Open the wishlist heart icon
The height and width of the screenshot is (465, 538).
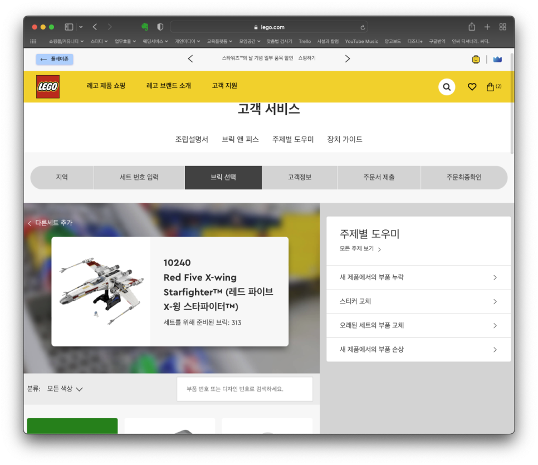[472, 87]
